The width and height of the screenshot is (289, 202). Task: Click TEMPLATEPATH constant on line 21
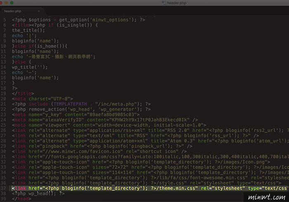coord(70,104)
